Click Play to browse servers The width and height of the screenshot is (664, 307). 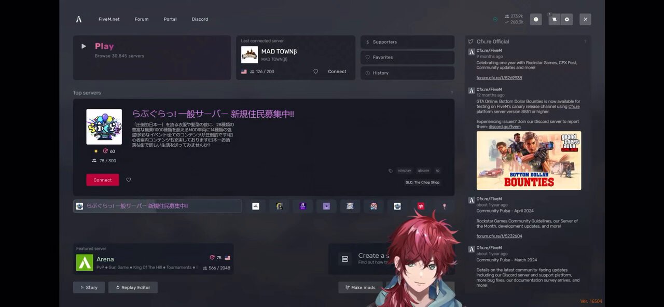(x=152, y=58)
